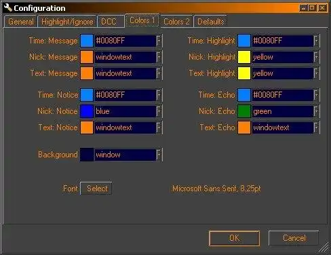Go to the Defaults tab
Viewport: 331px width, 255px height.
[210, 22]
